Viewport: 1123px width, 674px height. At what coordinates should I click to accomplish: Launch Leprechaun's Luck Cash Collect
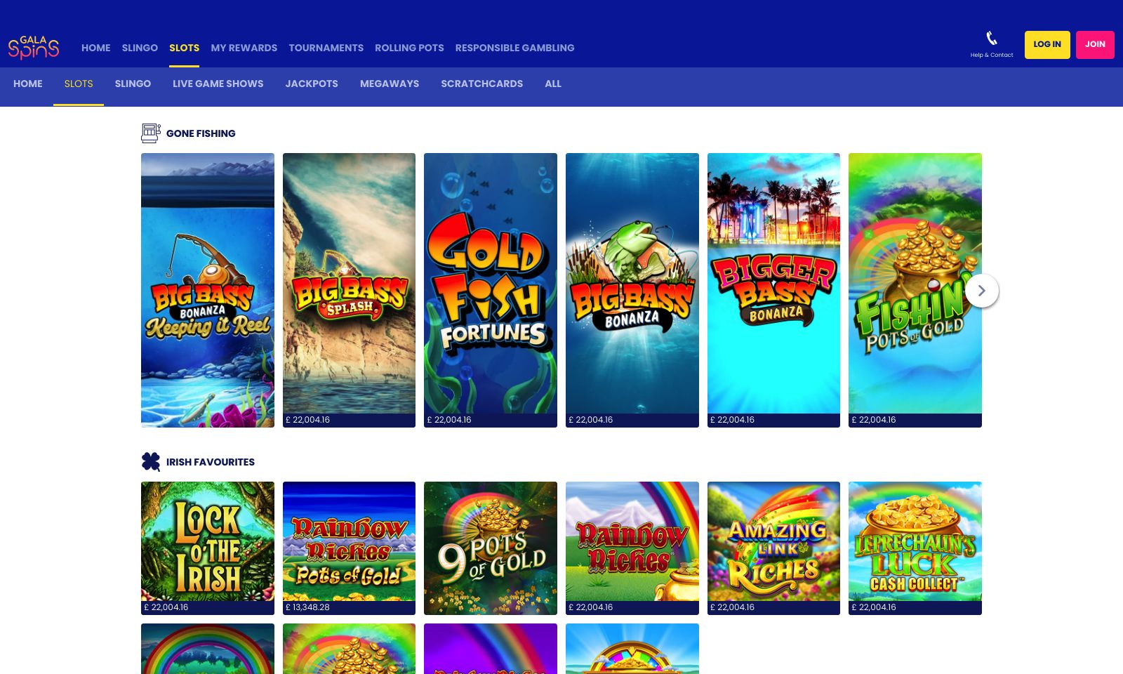[915, 548]
